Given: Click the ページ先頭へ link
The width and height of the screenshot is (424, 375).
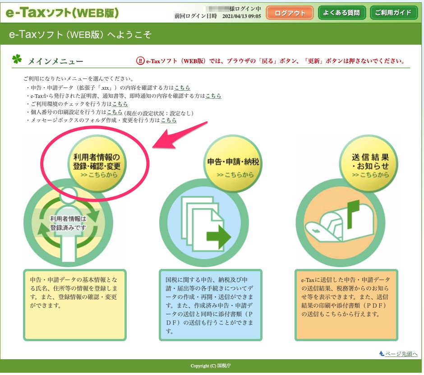Looking at the screenshot, I should click(x=401, y=354).
